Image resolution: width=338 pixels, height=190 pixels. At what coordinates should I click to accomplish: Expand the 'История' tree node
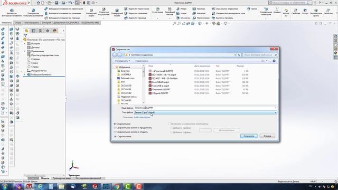pyautogui.click(x=25, y=44)
